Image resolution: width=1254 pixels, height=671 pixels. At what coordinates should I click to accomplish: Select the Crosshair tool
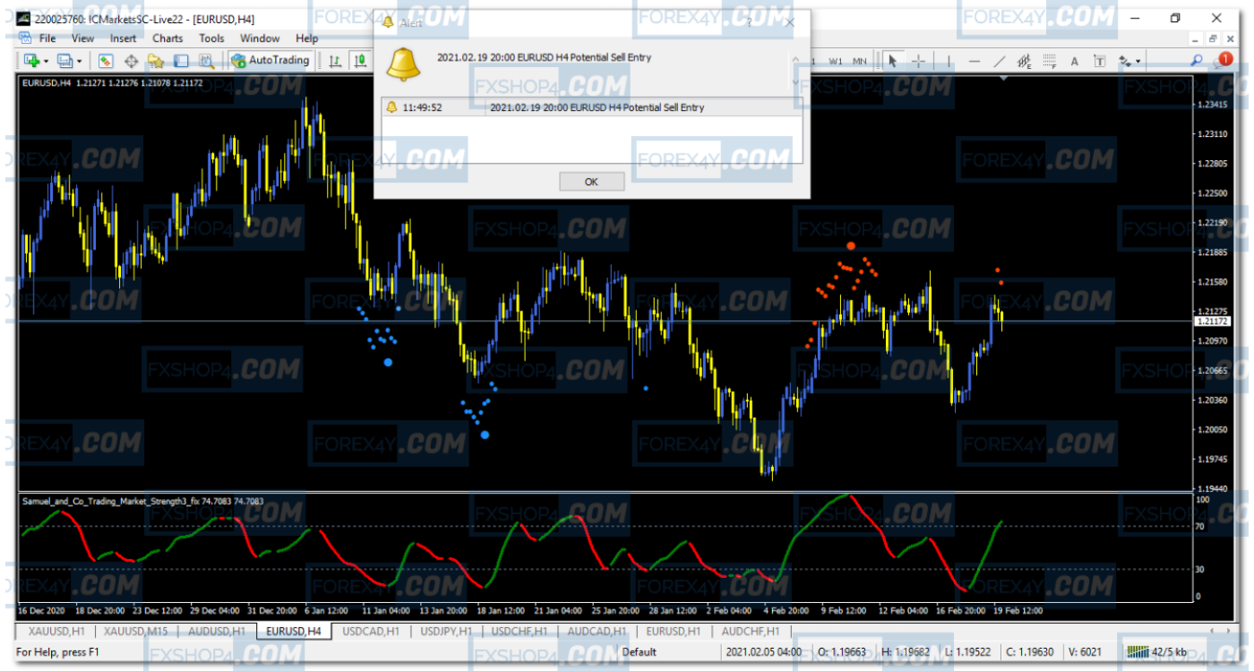tap(917, 60)
